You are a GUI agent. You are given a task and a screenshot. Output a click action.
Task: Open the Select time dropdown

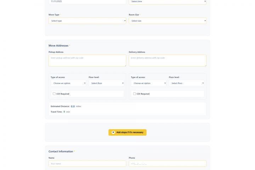[x=167, y=2]
